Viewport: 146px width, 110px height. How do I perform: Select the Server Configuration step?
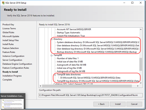click(12, 60)
